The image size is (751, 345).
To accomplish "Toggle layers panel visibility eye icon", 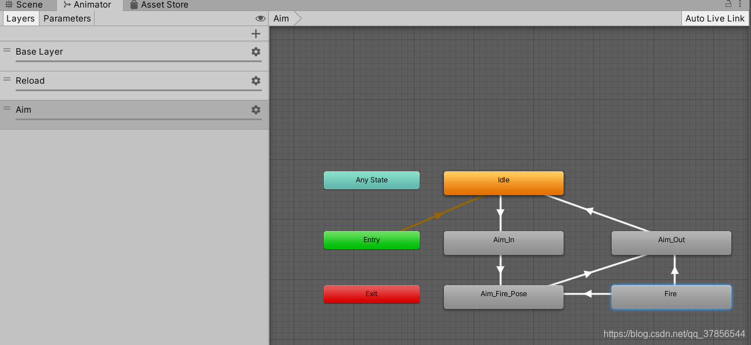I will (261, 19).
